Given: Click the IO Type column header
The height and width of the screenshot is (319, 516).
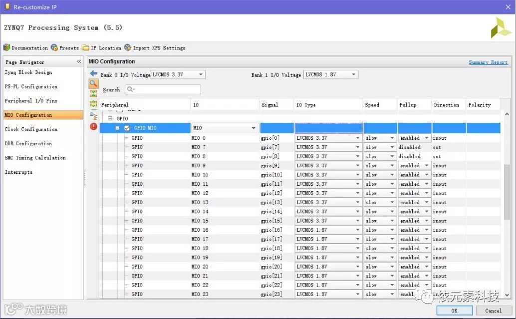Looking at the screenshot, I should point(328,105).
